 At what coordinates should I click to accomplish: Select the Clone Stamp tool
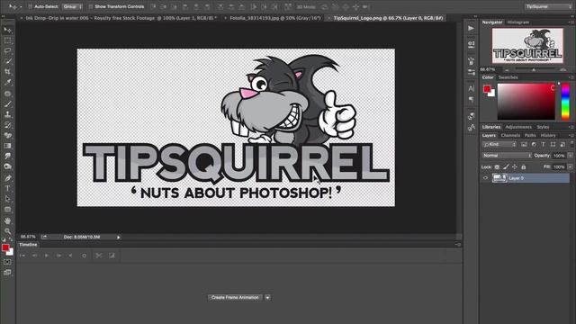[7, 114]
